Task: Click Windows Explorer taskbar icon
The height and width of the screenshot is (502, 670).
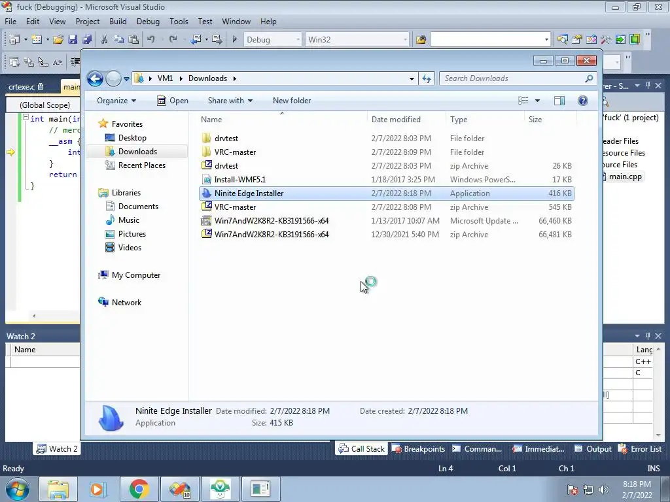Action: point(58,489)
